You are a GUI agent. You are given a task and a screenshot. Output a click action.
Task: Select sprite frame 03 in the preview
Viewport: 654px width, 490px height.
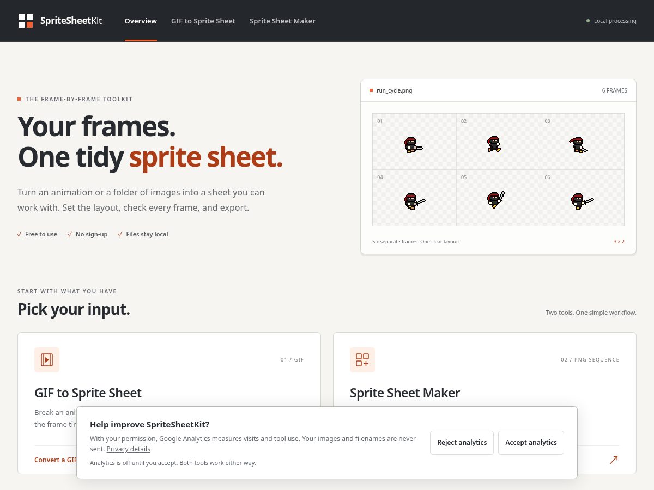pyautogui.click(x=582, y=142)
